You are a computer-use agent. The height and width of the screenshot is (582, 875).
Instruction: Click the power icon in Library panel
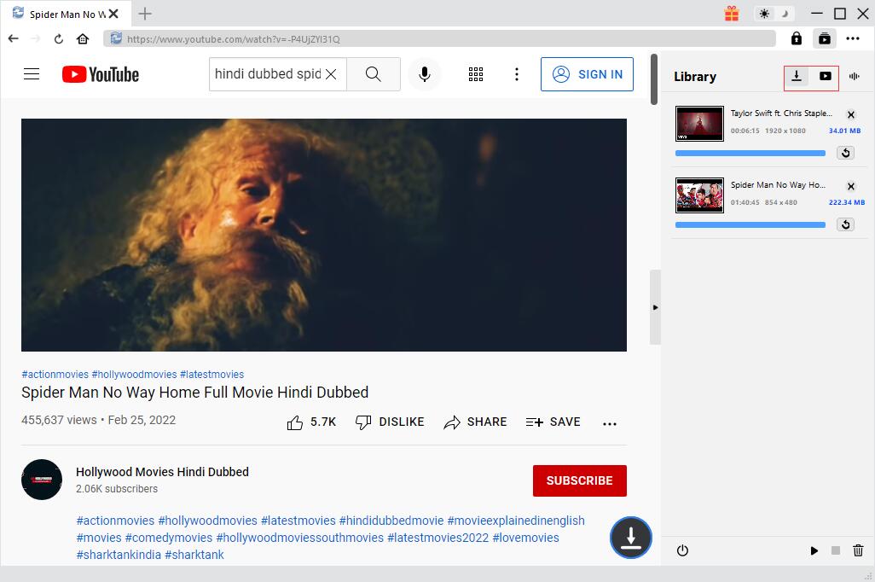coord(682,551)
